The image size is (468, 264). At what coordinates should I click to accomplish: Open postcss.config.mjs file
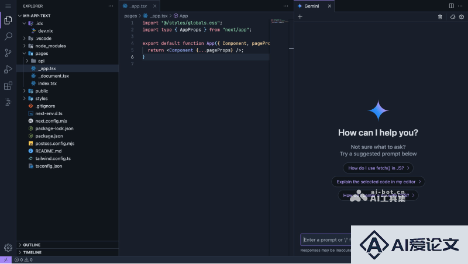(x=54, y=144)
